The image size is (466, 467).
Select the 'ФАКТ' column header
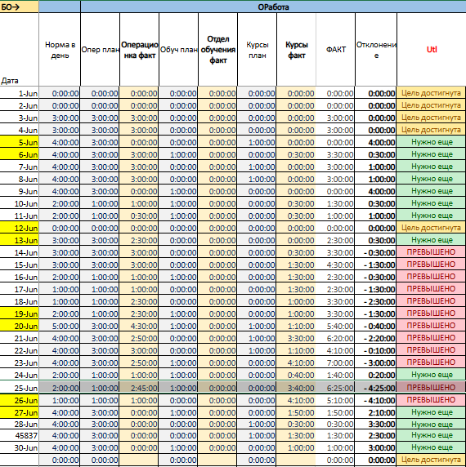[x=336, y=50]
